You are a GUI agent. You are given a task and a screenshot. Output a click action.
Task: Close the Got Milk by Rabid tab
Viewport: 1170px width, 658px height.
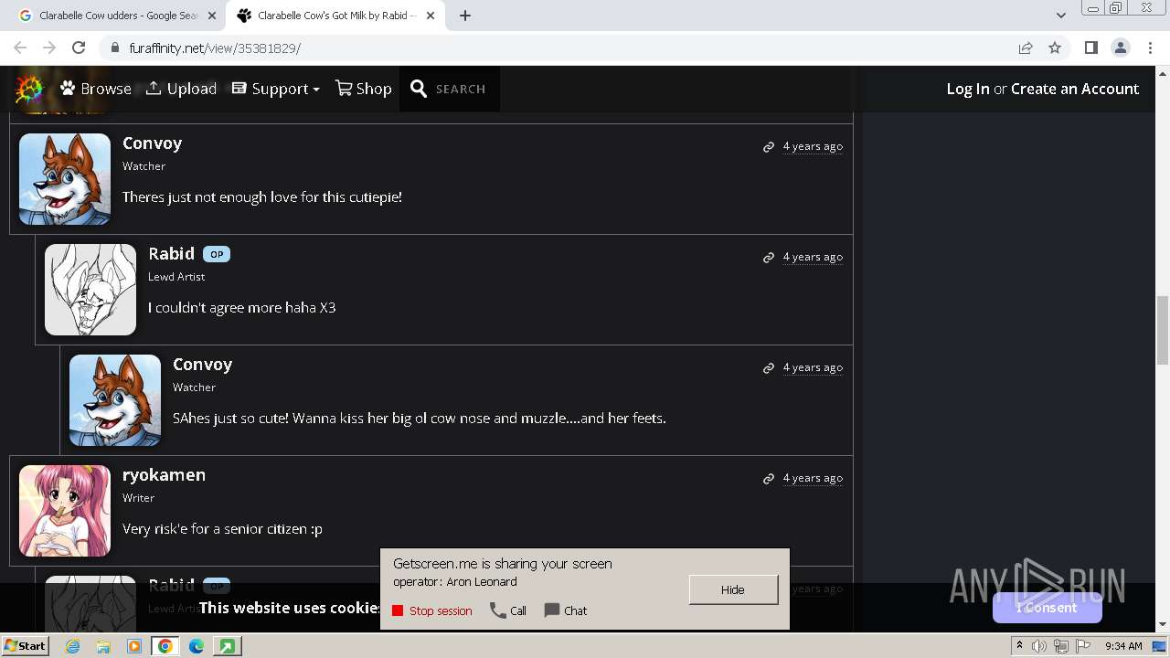(431, 16)
